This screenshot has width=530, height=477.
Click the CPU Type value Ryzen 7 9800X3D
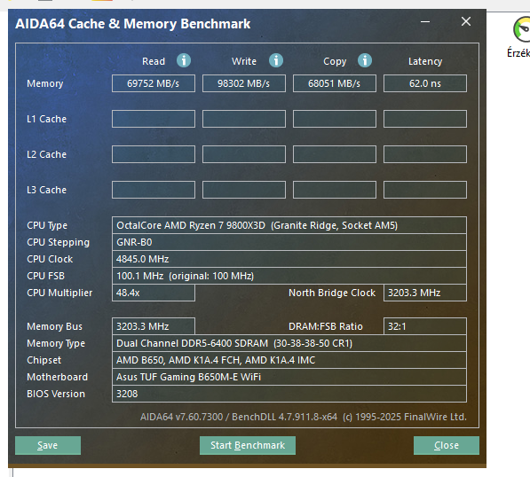tap(289, 225)
